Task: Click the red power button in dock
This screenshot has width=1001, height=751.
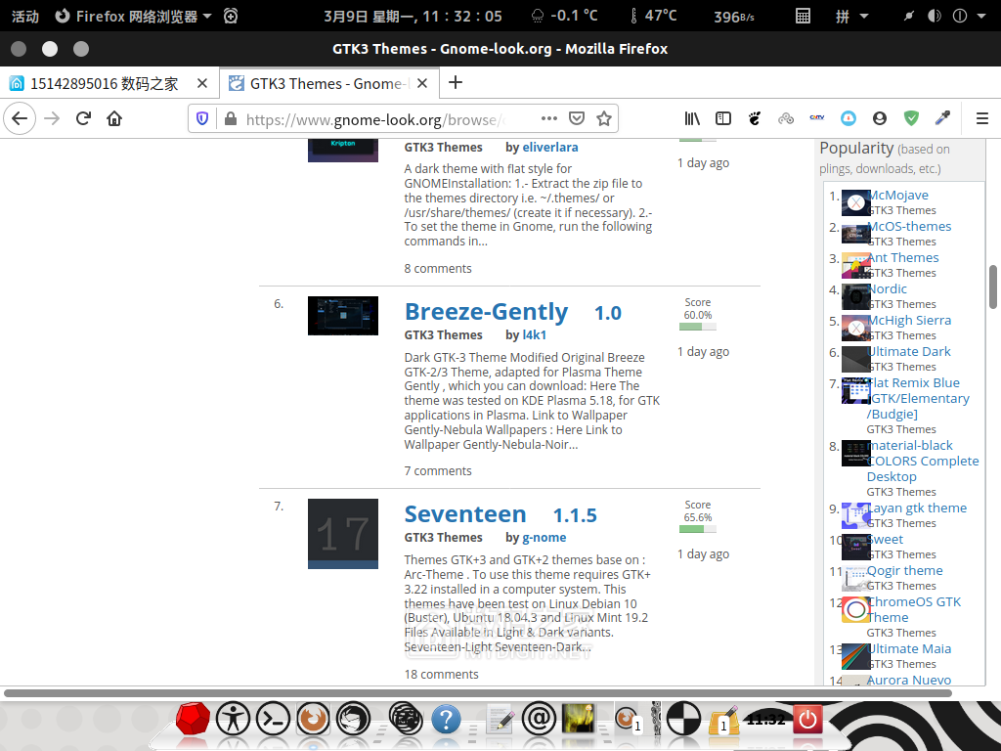Action: [807, 719]
